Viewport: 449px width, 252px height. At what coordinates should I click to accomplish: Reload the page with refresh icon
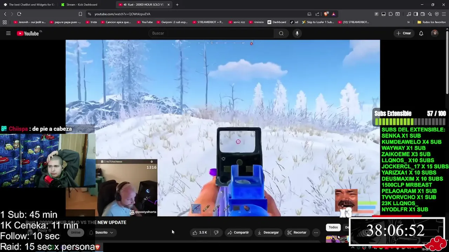[19, 14]
